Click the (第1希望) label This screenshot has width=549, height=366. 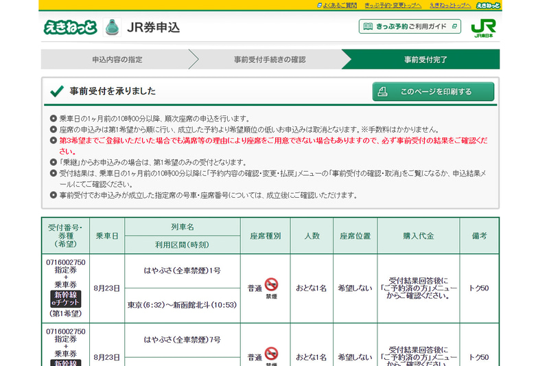(65, 313)
